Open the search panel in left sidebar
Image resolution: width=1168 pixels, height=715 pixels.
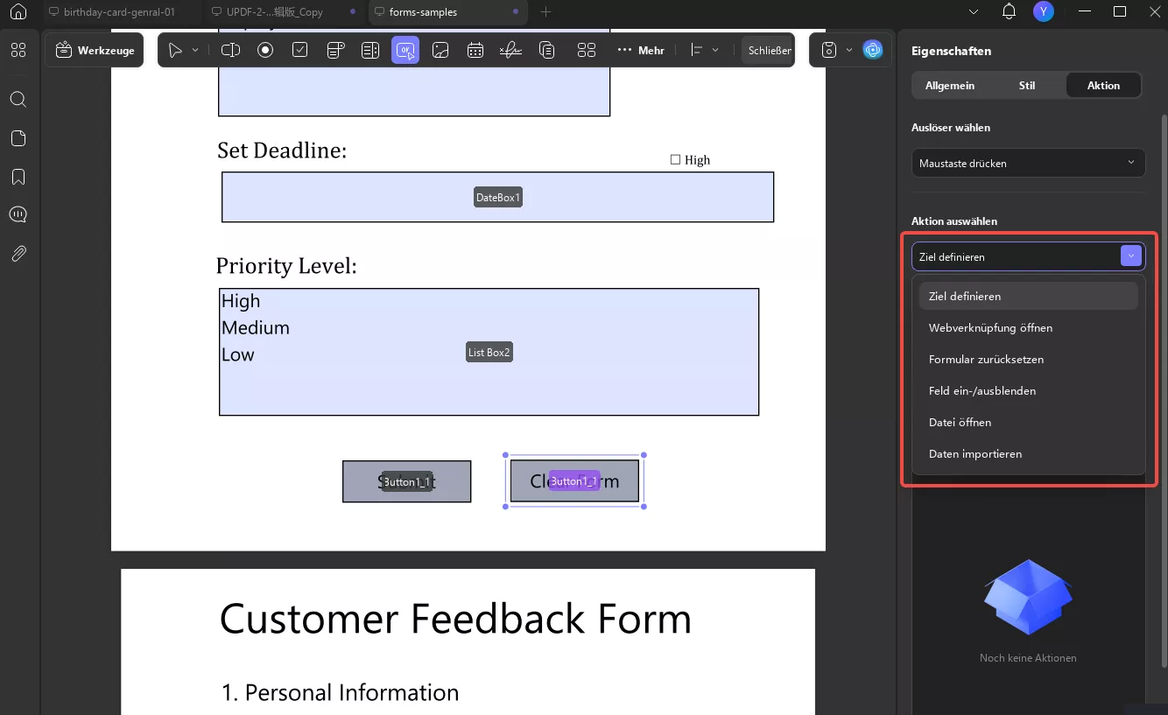tap(18, 99)
